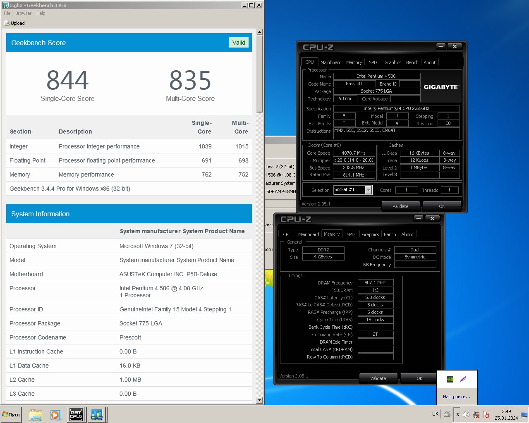
Task: Click the Geekbench scrollbar down arrow
Action: pyautogui.click(x=260, y=400)
